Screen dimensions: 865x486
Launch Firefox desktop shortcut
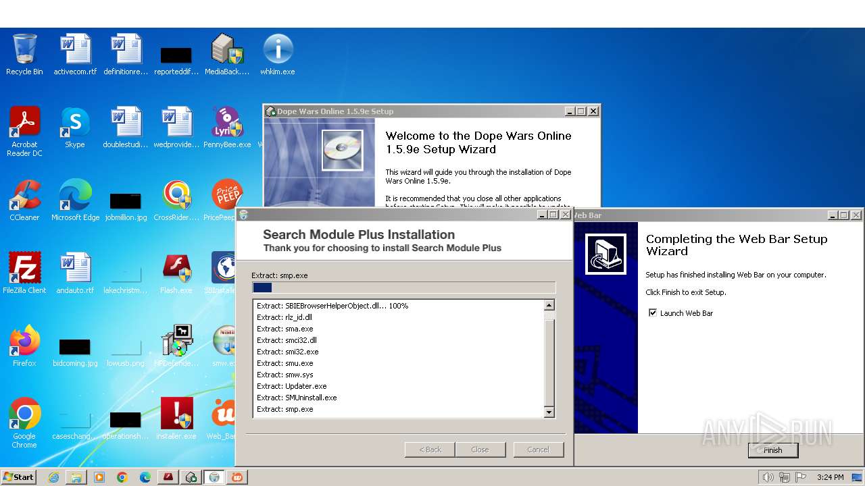click(24, 346)
